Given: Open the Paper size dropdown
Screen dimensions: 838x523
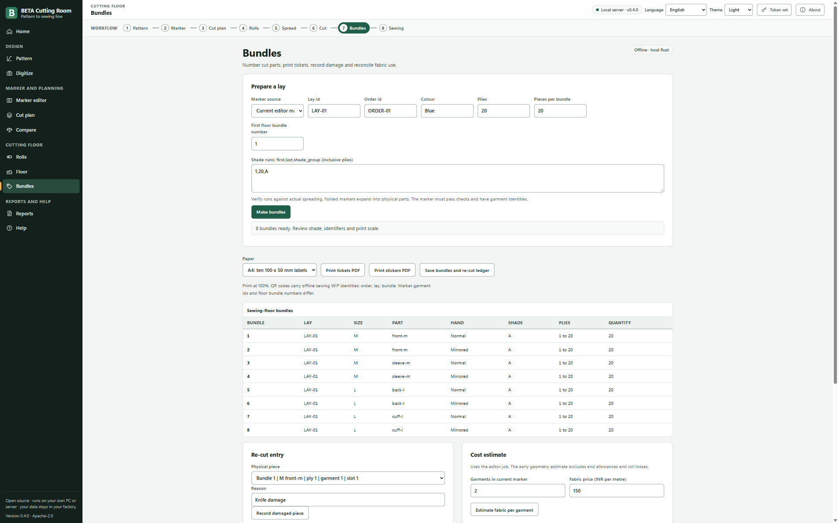Looking at the screenshot, I should (x=279, y=270).
